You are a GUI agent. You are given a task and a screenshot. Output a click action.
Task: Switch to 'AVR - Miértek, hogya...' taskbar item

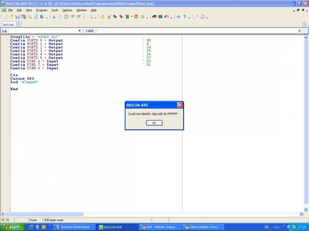pyautogui.click(x=160, y=227)
